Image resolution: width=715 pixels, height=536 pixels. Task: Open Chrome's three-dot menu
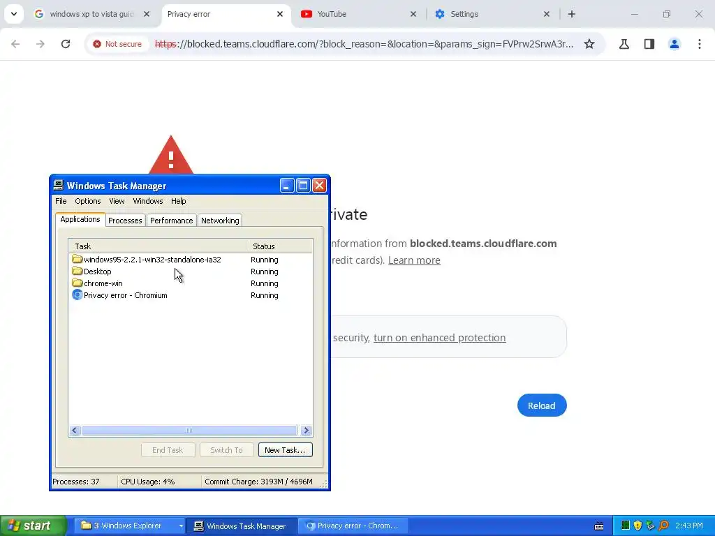pos(700,44)
